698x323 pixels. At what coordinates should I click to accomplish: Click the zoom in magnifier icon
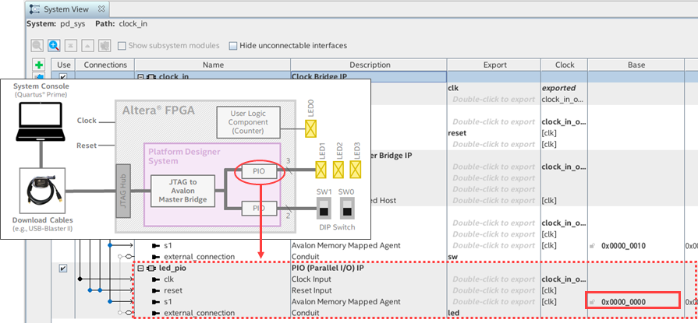(x=54, y=46)
